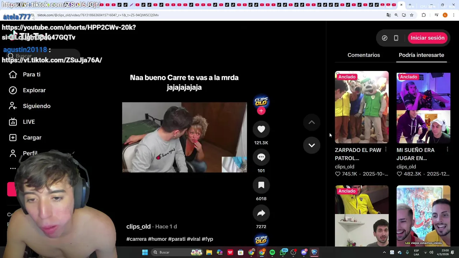Open the zoom magnifier in the address bar
Viewport: 459px width, 258px height.
pos(396,15)
